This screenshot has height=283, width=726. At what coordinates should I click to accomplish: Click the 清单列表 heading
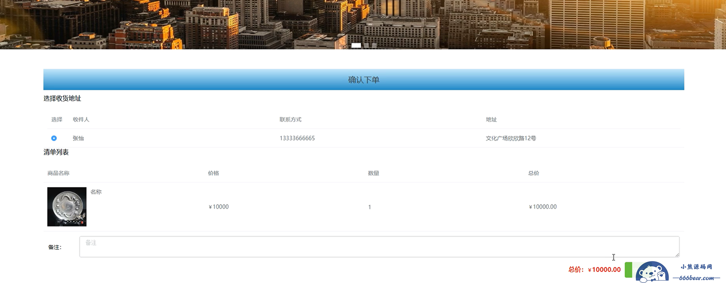pos(56,152)
